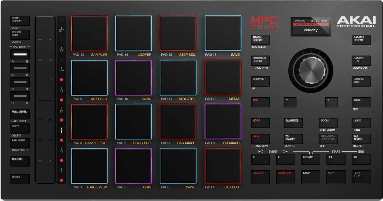This screenshot has height=201, width=383.
Task: Enable the Full Level button
Action: tap(20, 114)
